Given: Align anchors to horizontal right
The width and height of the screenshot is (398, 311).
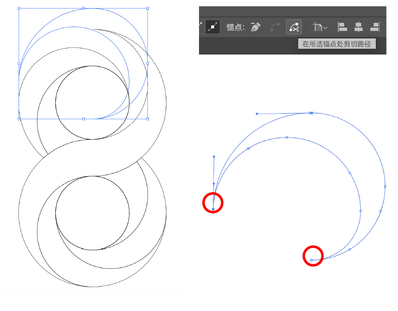Looking at the screenshot, I should click(374, 27).
